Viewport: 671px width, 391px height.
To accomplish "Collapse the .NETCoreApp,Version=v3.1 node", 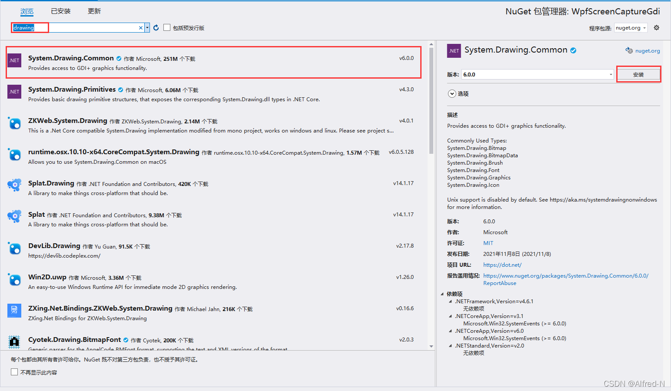I will click(450, 316).
